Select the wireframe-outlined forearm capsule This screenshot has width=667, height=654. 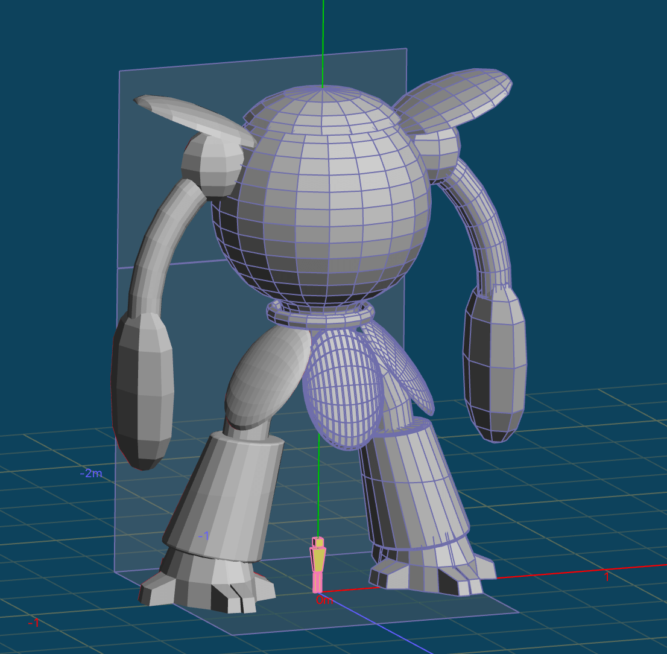tap(495, 362)
